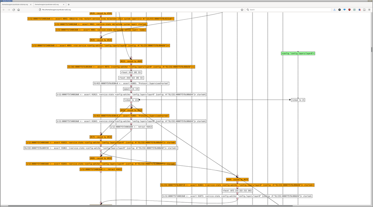Open the downloads panel

[334, 10]
